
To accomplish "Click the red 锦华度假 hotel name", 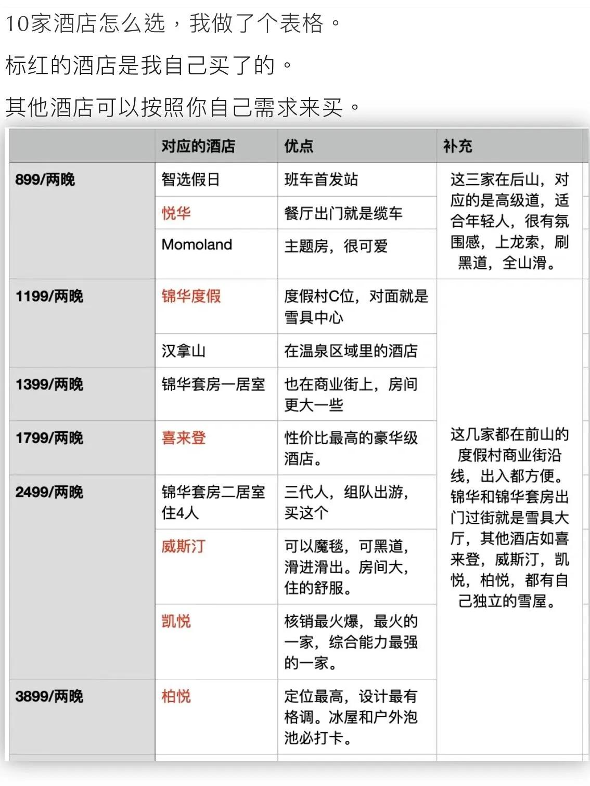I will click(191, 297).
